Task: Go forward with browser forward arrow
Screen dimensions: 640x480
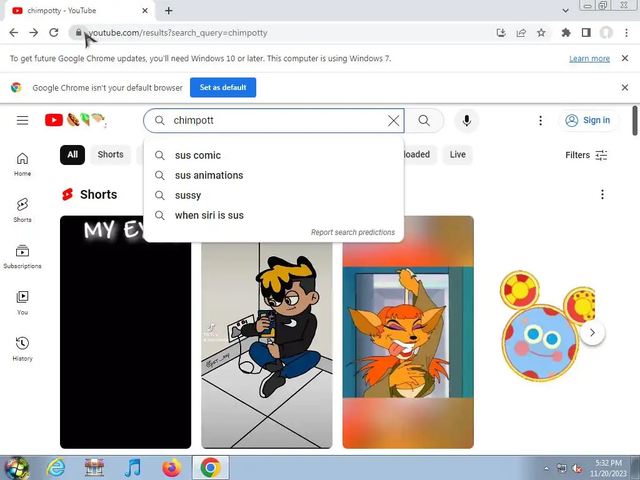Action: pyautogui.click(x=34, y=32)
